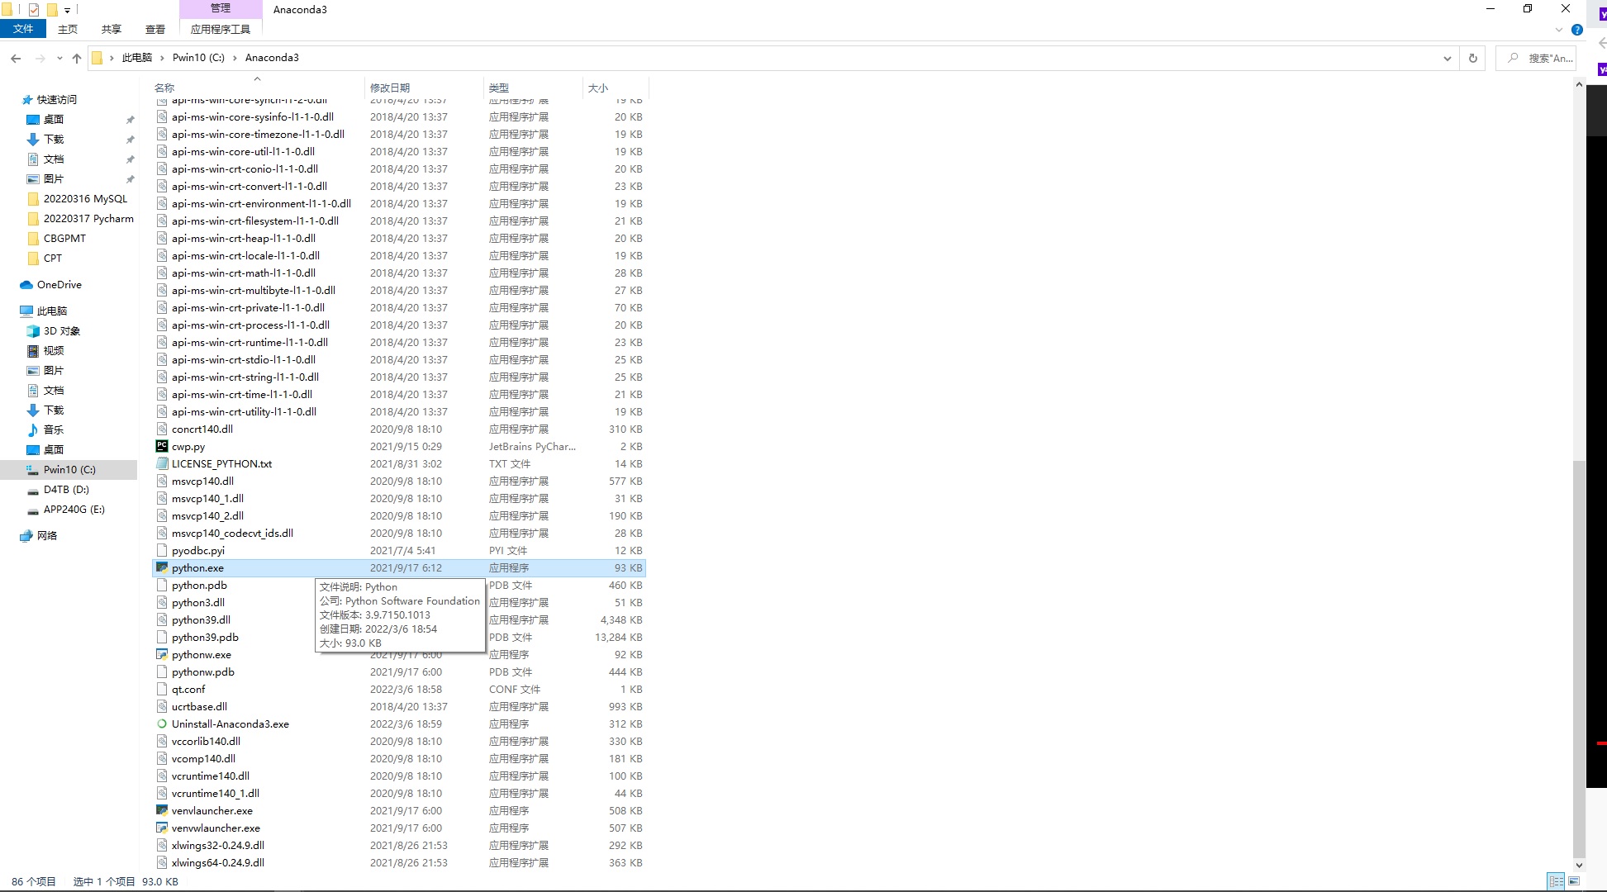The width and height of the screenshot is (1607, 892).
Task: Select the concrt140.dll file
Action: 202,429
